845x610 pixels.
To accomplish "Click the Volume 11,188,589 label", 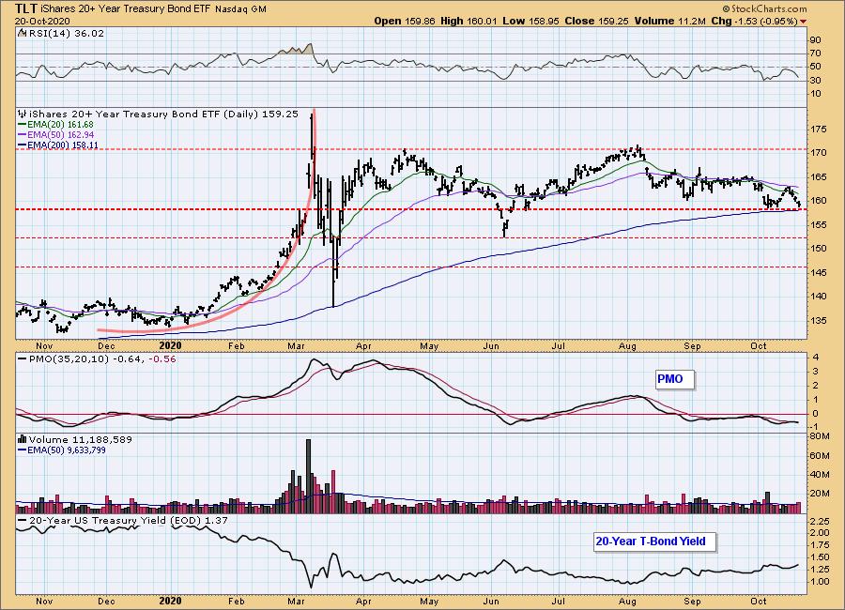I will 81,440.
